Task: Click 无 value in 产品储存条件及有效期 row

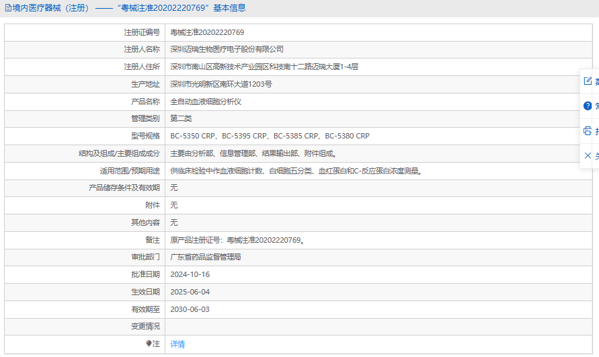Action: coord(174,188)
